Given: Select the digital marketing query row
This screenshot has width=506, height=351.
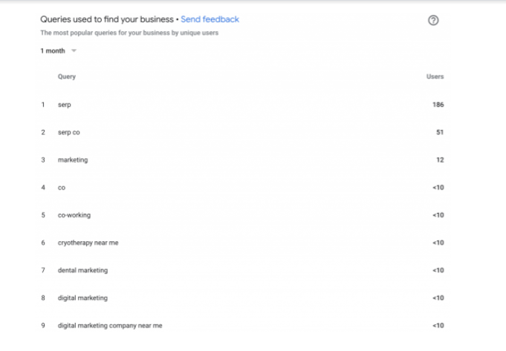Looking at the screenshot, I should [242, 298].
